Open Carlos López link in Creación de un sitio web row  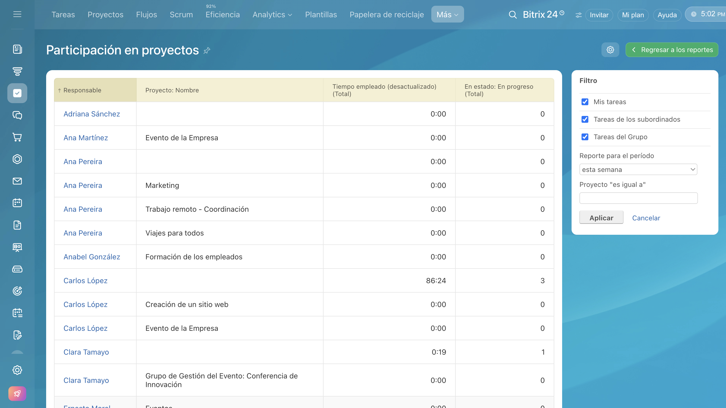pos(85,304)
